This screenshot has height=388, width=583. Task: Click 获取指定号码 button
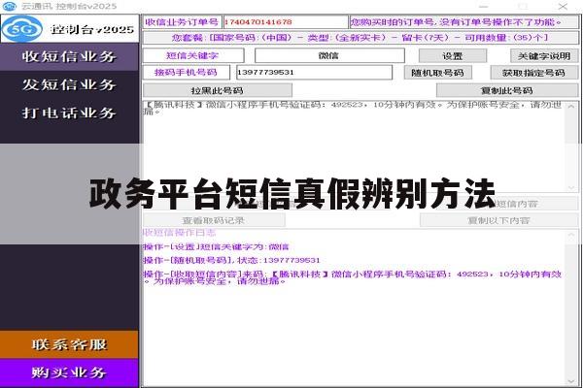pos(533,73)
